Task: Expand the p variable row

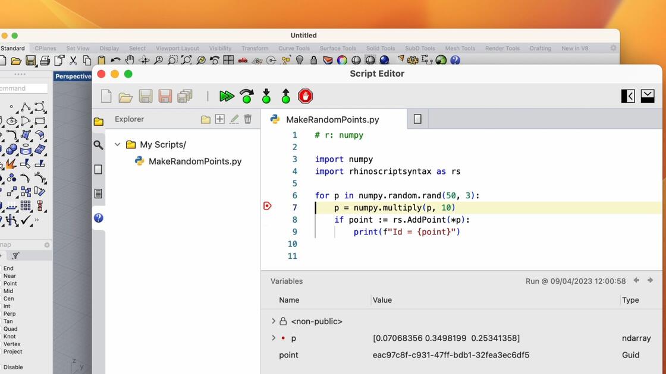Action: click(x=274, y=338)
